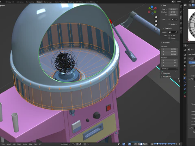
Task: Open the properties editor type dropdown
Action: [x=186, y=45]
